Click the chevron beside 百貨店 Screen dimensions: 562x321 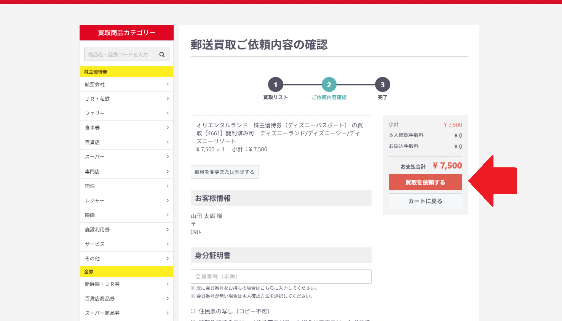coord(168,142)
